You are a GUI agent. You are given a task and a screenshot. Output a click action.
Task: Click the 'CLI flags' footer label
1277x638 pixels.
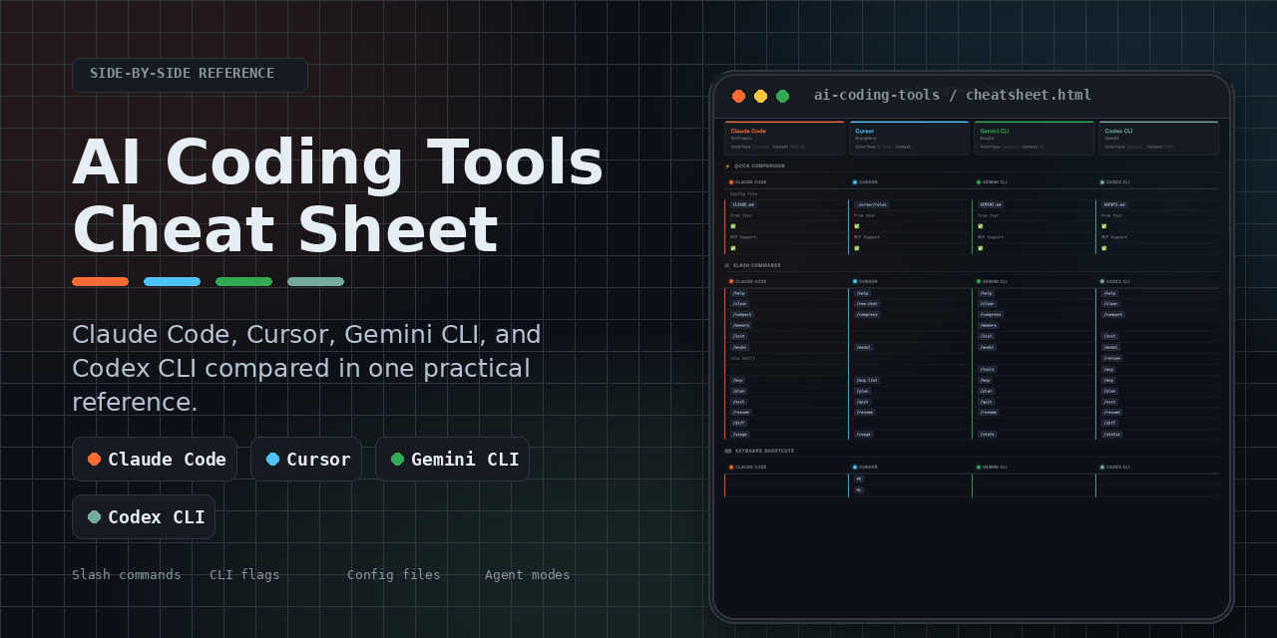tap(244, 575)
